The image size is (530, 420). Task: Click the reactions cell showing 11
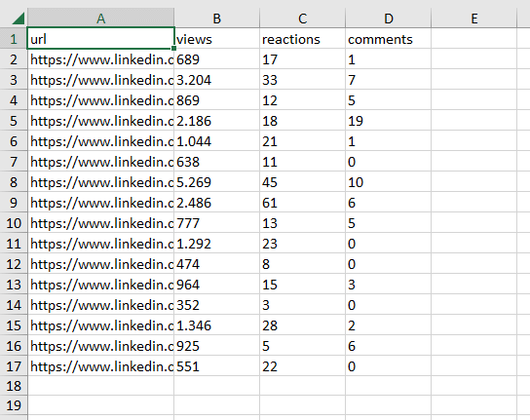tap(303, 162)
